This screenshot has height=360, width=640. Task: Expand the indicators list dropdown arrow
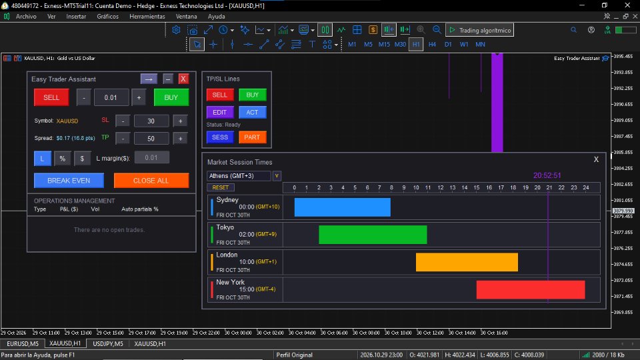(292, 30)
